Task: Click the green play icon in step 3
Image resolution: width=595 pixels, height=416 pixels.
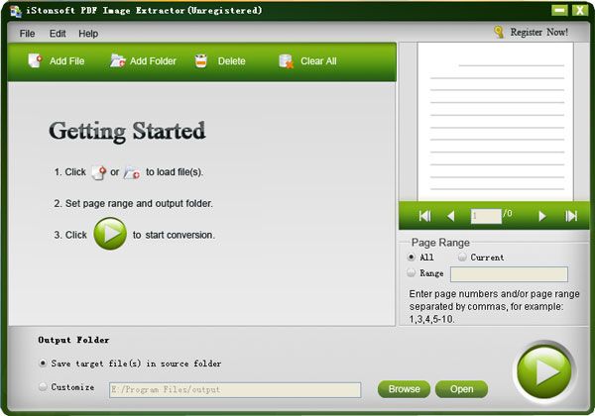Action: coord(110,234)
